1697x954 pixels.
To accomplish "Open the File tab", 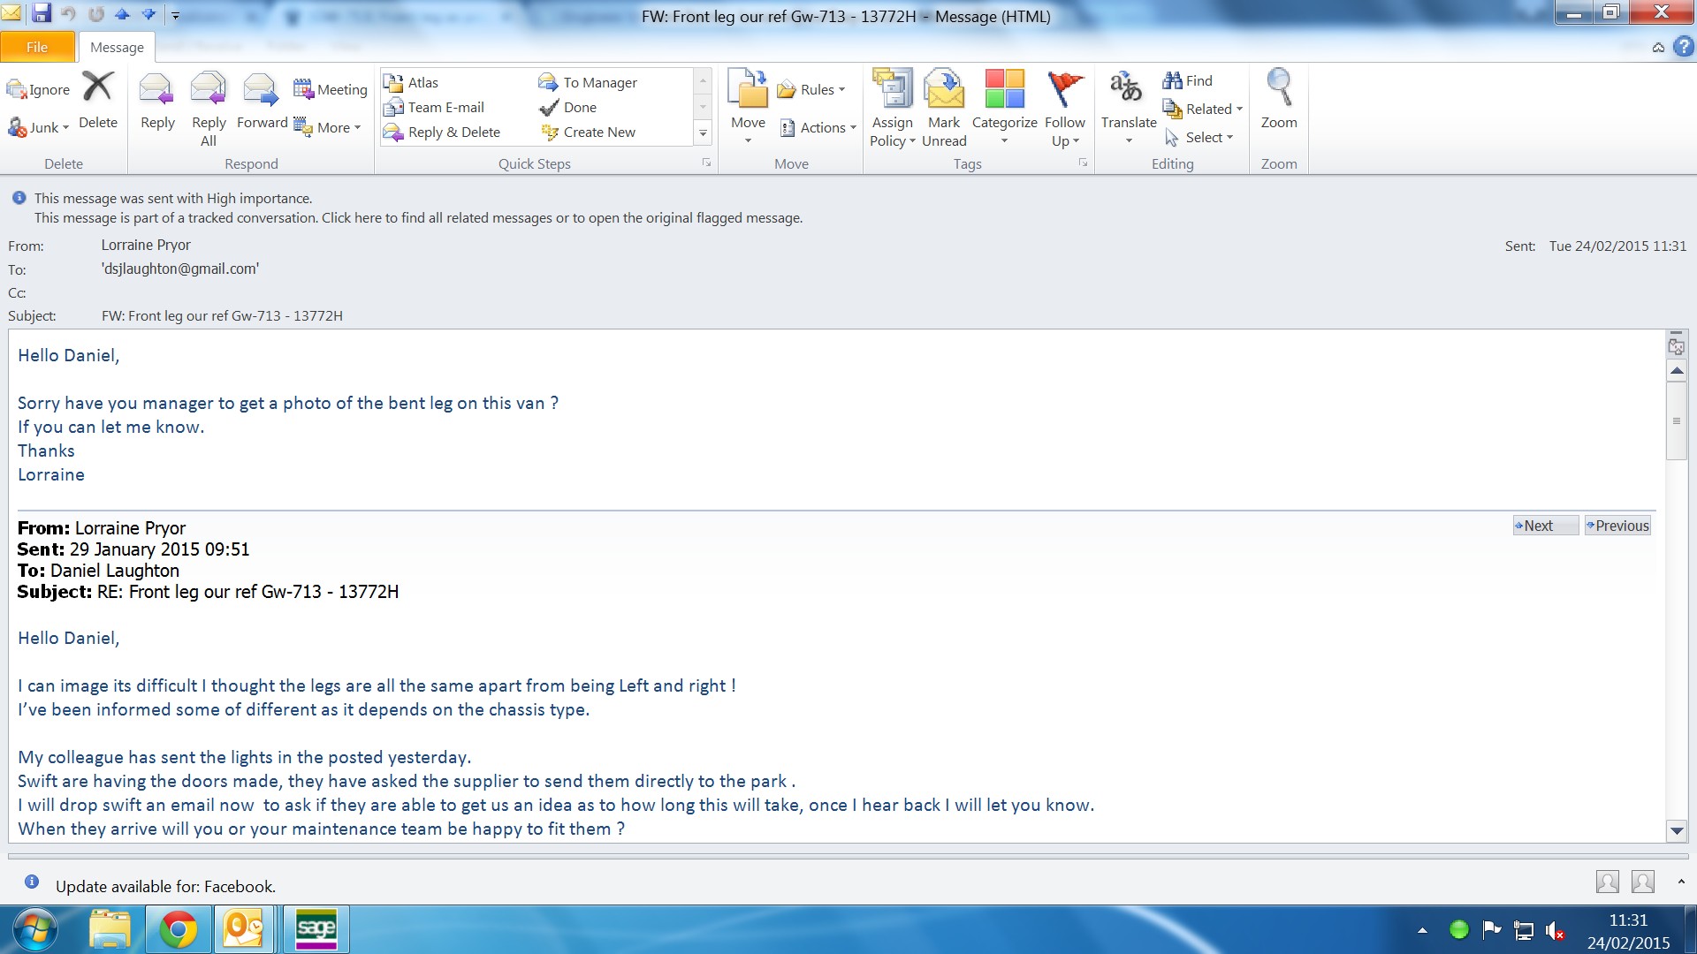I will click(x=37, y=47).
